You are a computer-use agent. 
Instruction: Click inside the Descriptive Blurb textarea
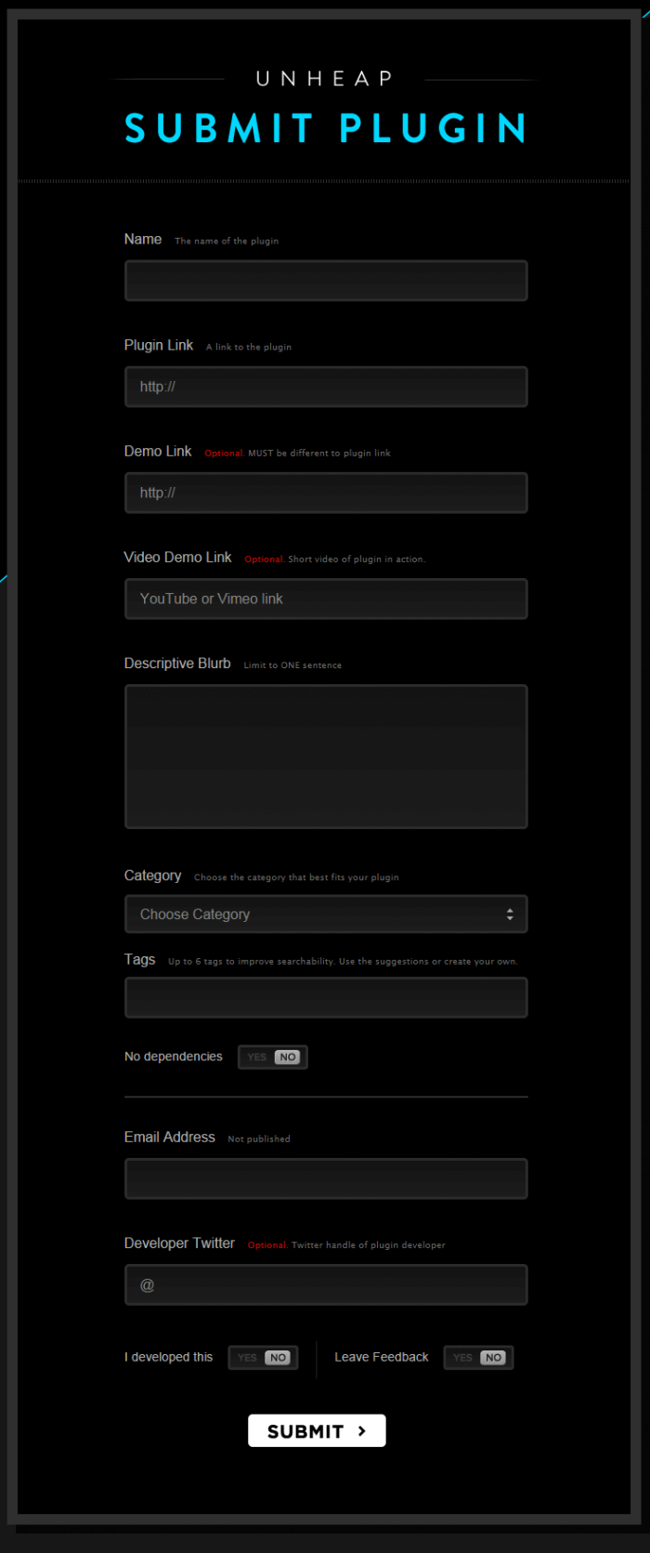326,757
